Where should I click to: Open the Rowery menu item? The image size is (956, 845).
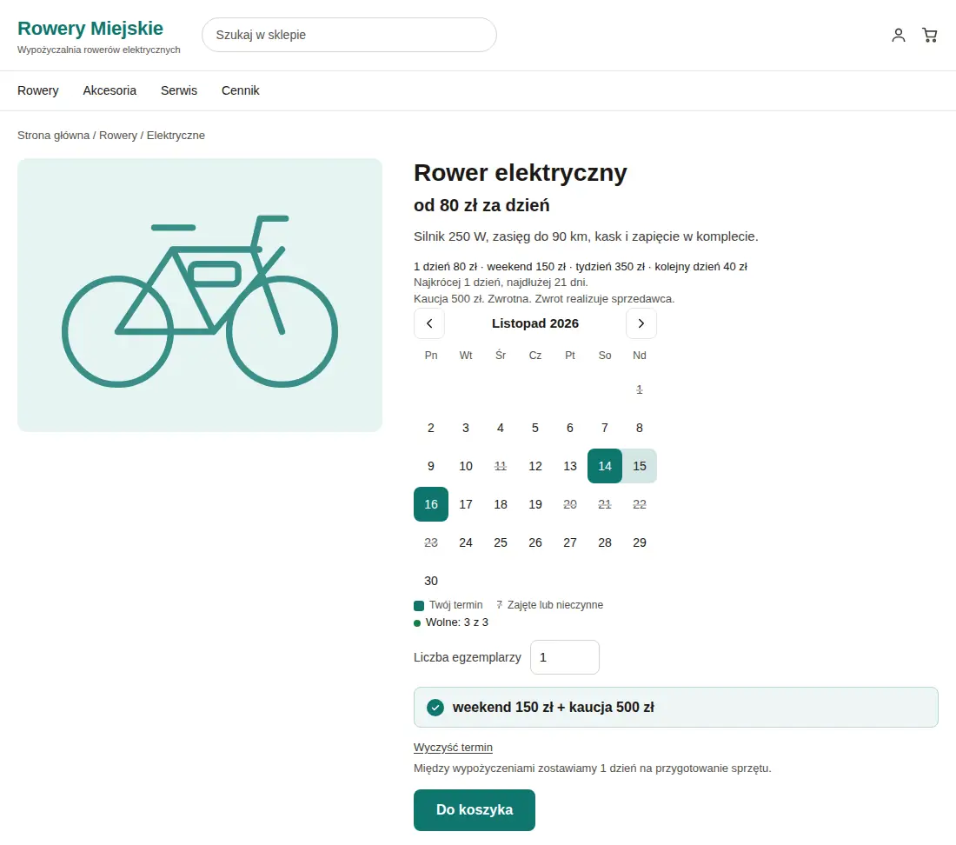click(x=37, y=90)
